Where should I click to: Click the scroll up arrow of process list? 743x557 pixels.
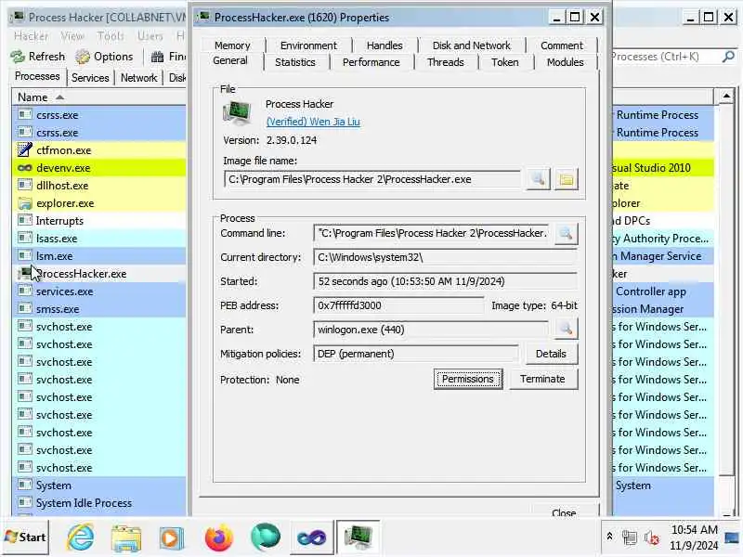(x=726, y=97)
